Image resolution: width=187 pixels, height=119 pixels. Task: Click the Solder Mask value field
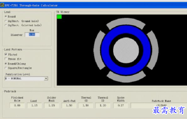pyautogui.click(x=51, y=105)
